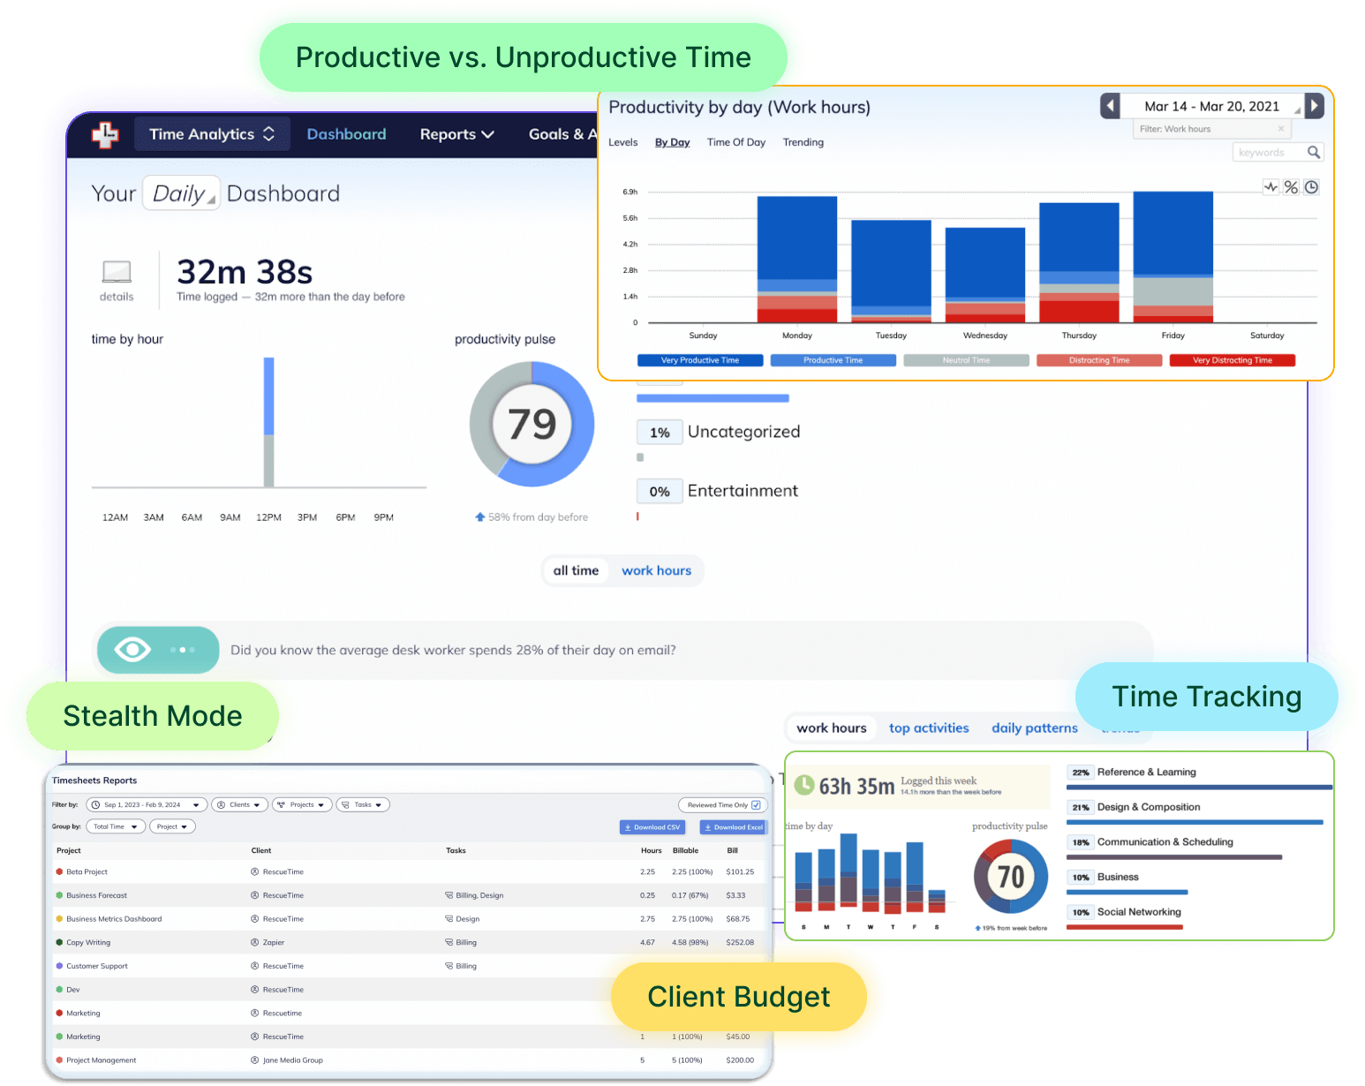Click Jane Media Group client
Image resolution: width=1365 pixels, height=1086 pixels.
(x=293, y=1060)
